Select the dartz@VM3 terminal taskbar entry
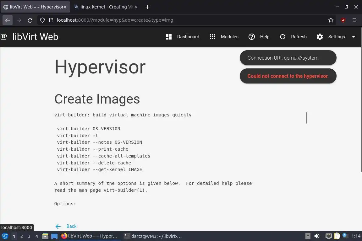The width and height of the screenshot is (362, 241). click(x=153, y=236)
